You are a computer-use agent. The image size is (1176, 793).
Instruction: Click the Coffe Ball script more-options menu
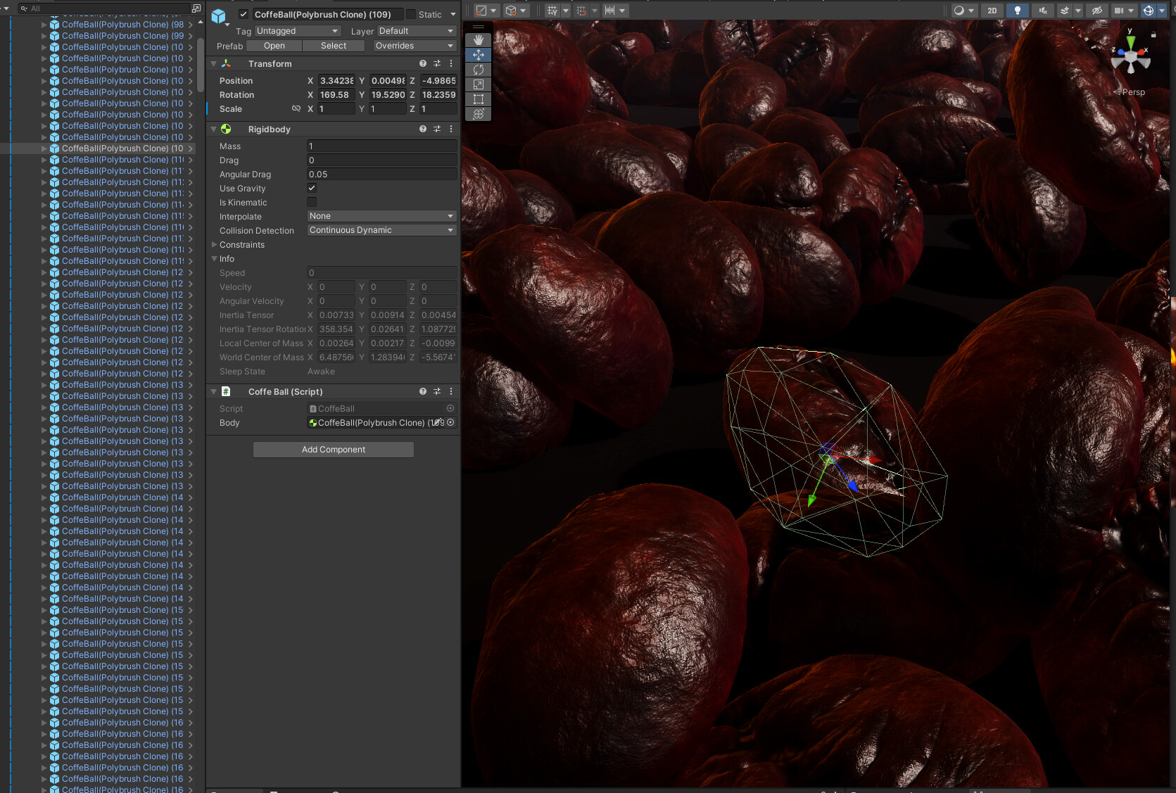pyautogui.click(x=451, y=392)
